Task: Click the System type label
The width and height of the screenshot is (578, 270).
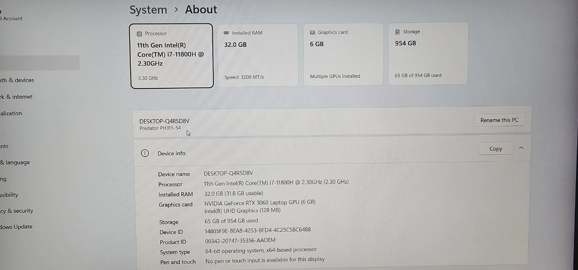Action: pyautogui.click(x=175, y=252)
